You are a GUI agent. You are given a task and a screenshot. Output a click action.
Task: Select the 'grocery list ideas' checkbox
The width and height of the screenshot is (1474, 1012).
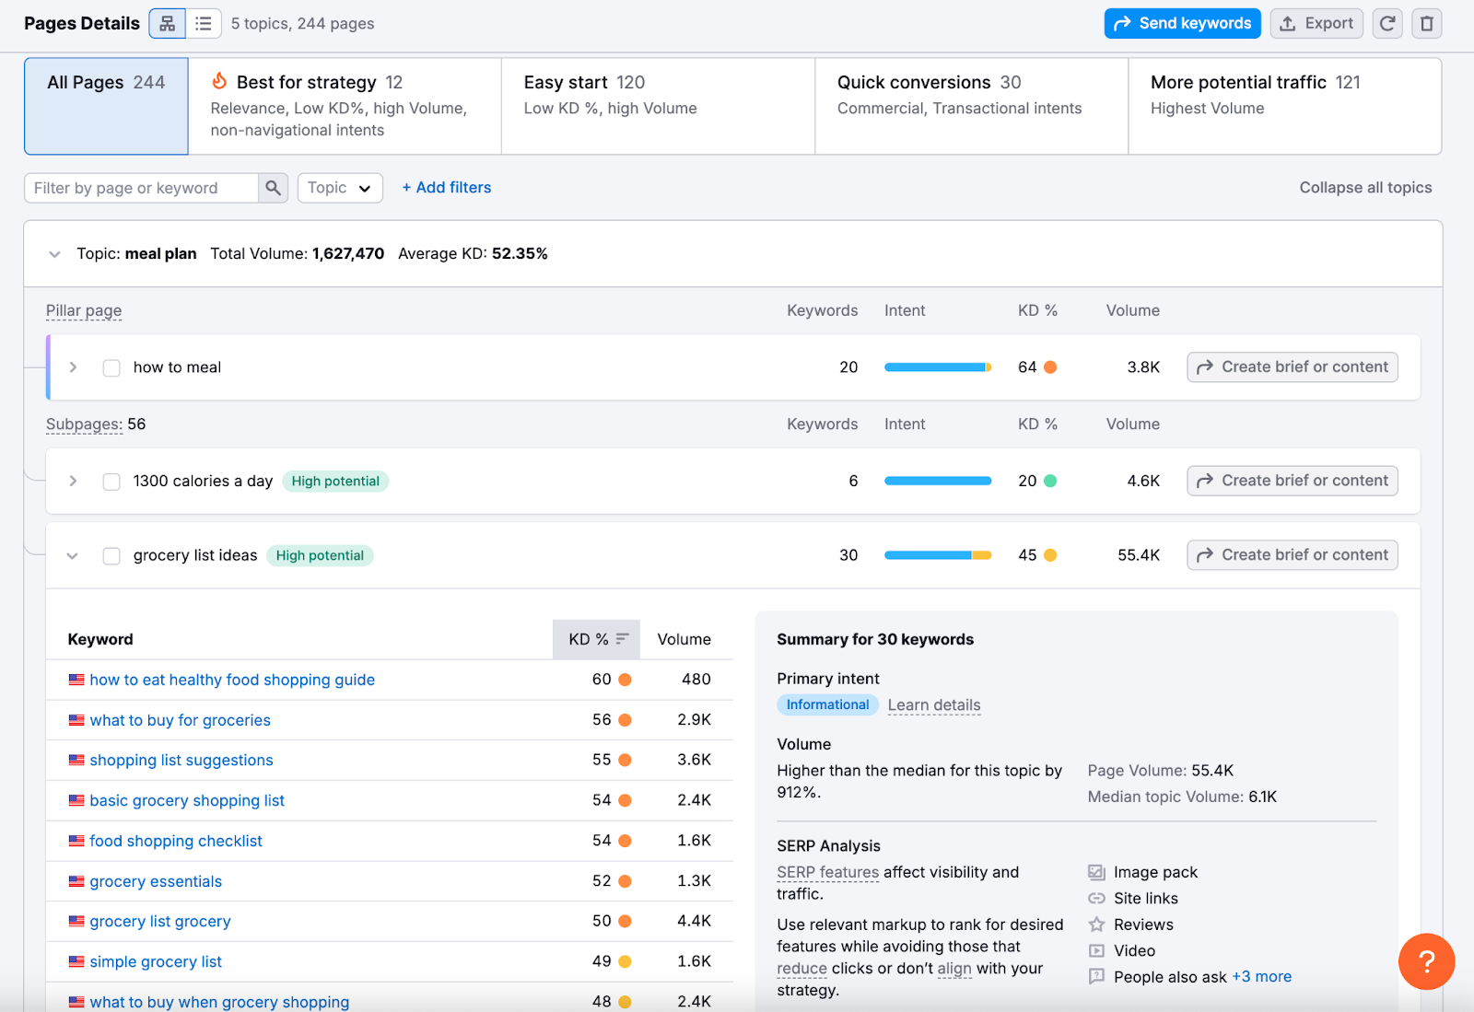pyautogui.click(x=111, y=556)
